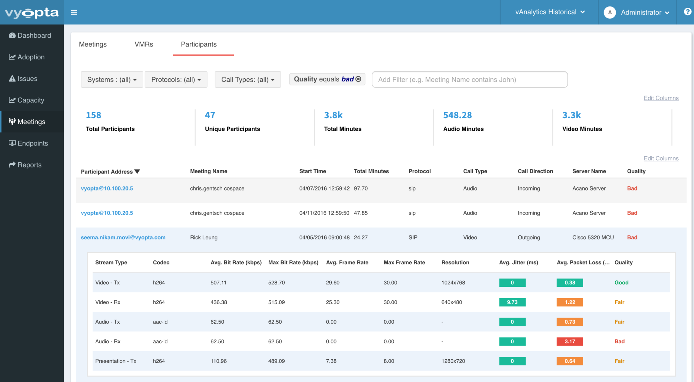
Task: Click the Total Minutes column header
Action: pyautogui.click(x=371, y=172)
